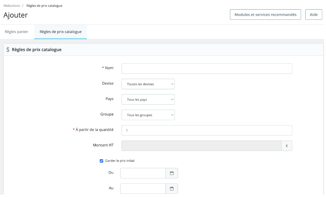Click the À partir de la quantité label

(94, 129)
